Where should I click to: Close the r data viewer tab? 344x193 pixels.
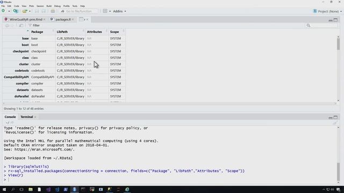[87, 19]
